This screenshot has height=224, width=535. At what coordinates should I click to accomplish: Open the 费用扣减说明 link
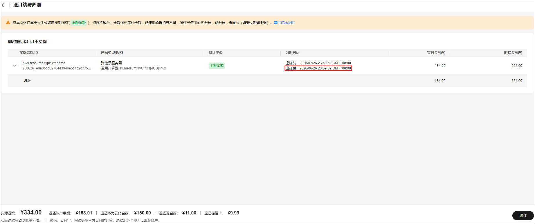tap(284, 23)
